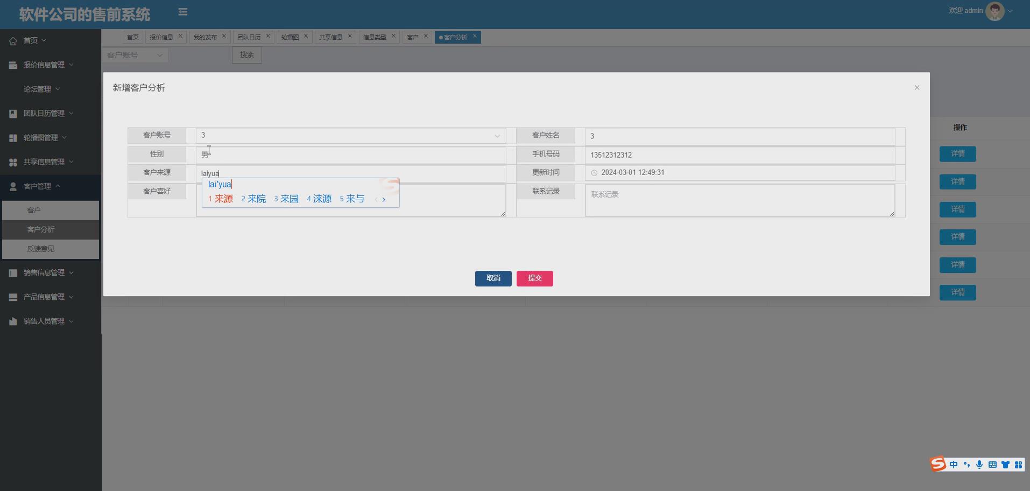
Task: Click the 联系记录 text area
Action: tap(740, 201)
